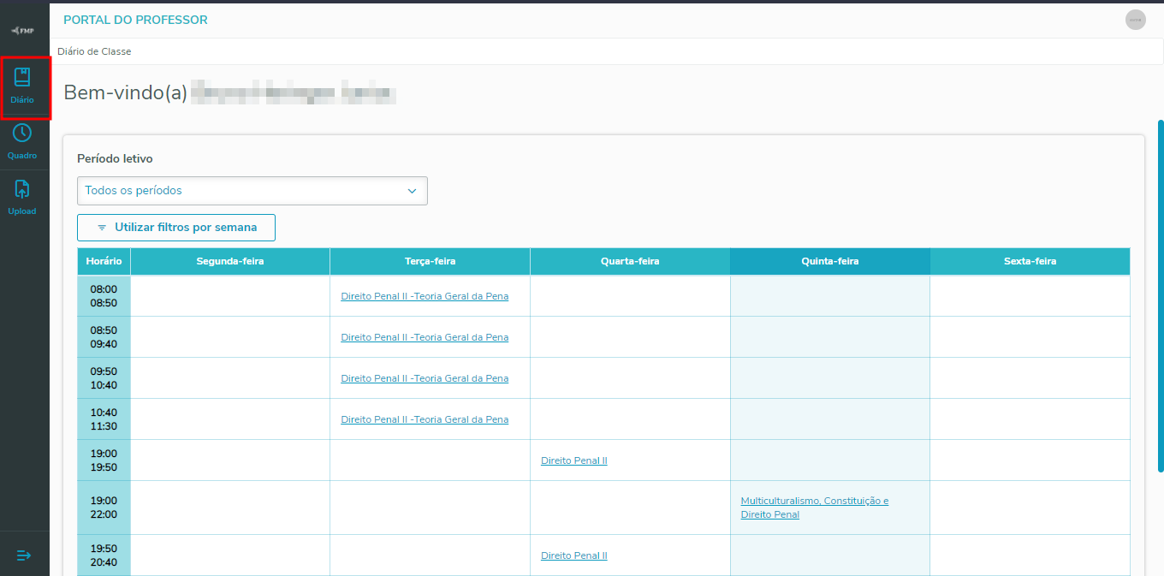Image resolution: width=1164 pixels, height=576 pixels.
Task: Select the Quinta-feira column header
Action: click(x=830, y=261)
